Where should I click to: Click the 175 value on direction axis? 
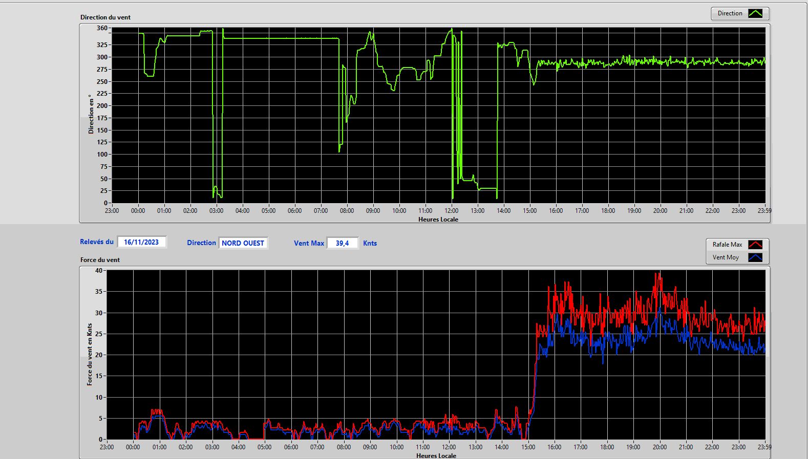tap(102, 118)
